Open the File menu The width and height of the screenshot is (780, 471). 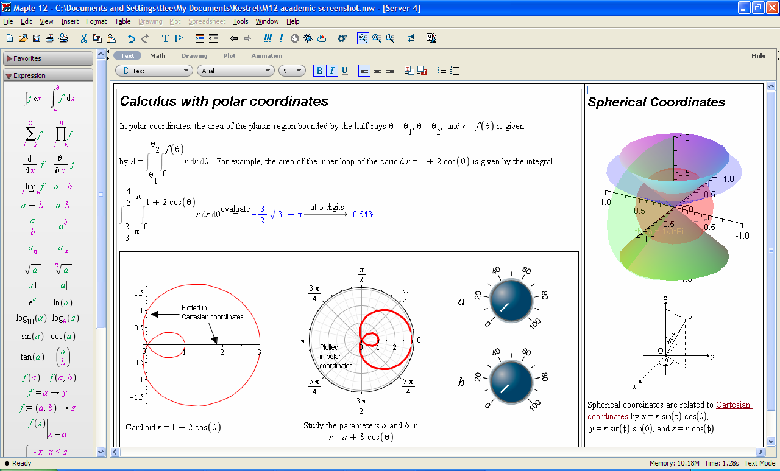[x=8, y=21]
